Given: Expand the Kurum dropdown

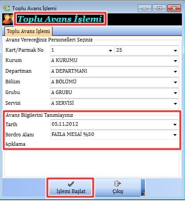Looking at the screenshot, I should pos(175,61).
